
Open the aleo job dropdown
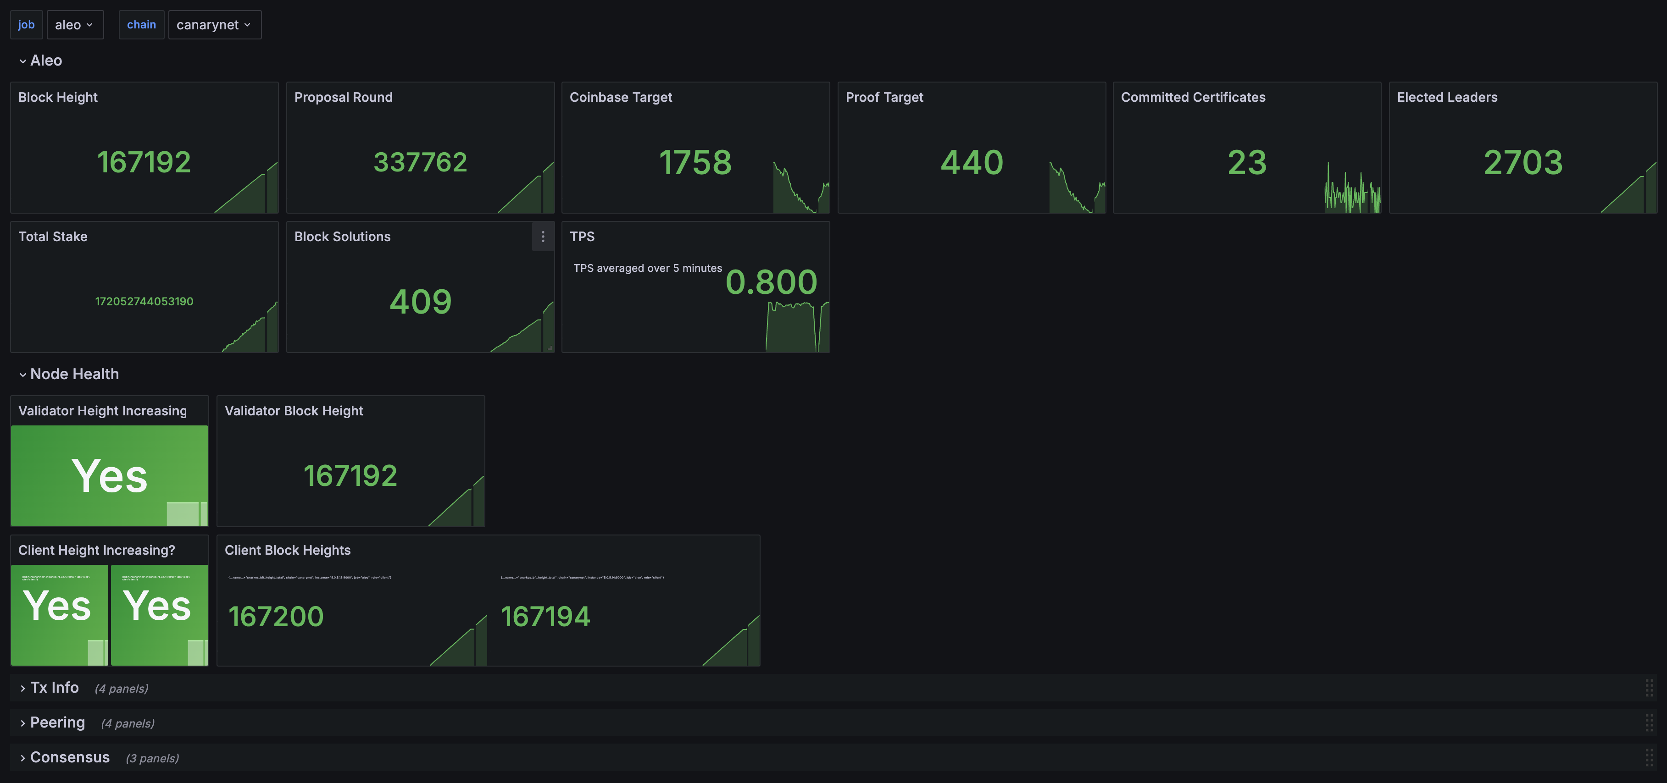[x=74, y=23]
